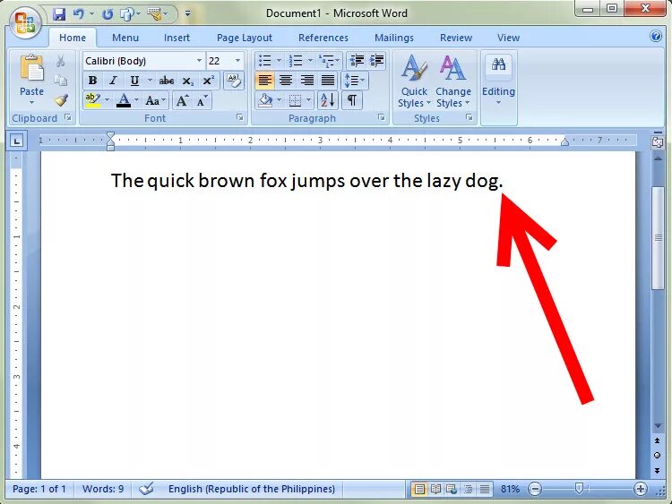The image size is (672, 504).
Task: Click the zoom slider handle
Action: click(579, 488)
